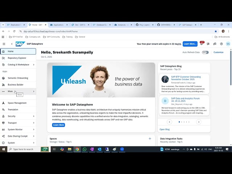The height and width of the screenshot is (174, 232).
Task: Open Windows Start menu
Action: coord(3,149)
